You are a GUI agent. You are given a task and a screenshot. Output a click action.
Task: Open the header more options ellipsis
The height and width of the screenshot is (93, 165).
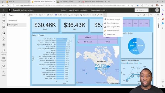click(152, 10)
